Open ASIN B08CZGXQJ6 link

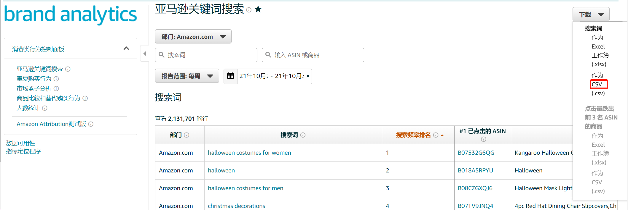coord(475,188)
